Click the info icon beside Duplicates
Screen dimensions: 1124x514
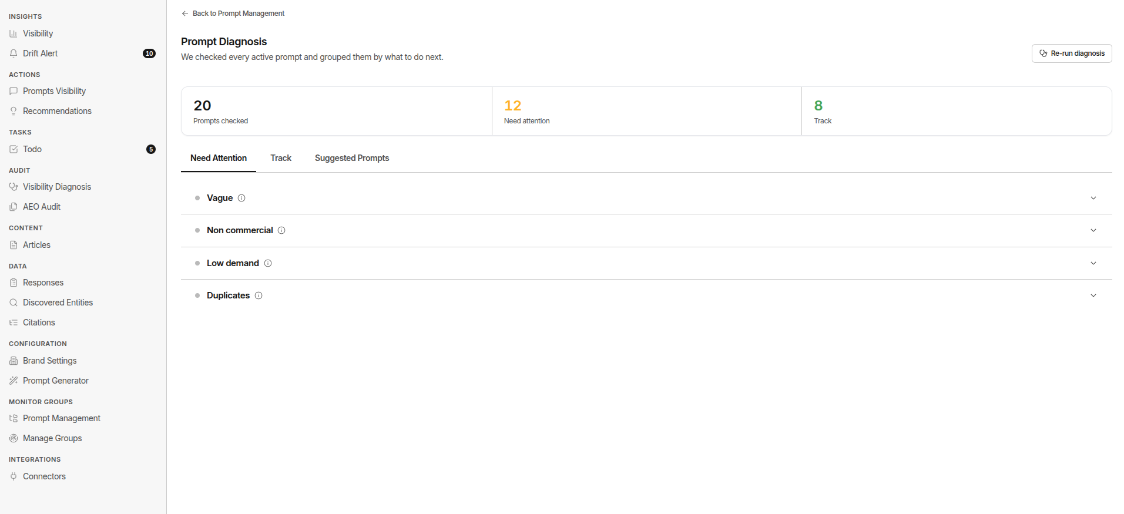pos(259,295)
